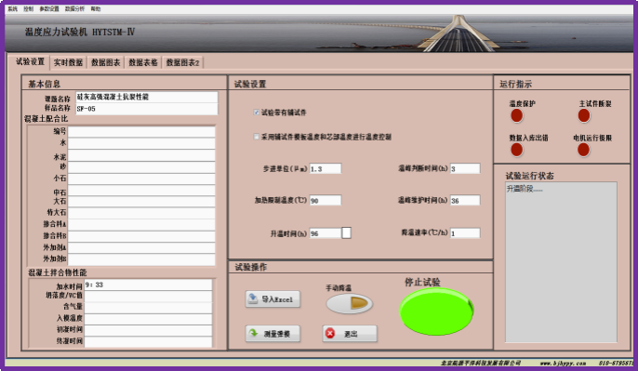Click the 升温时间 field with 96

coord(326,233)
